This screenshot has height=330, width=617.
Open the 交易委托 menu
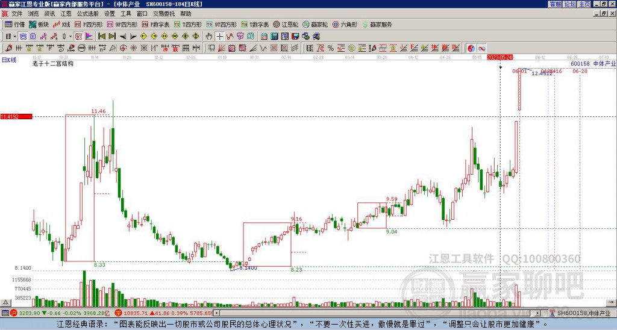pyautogui.click(x=164, y=14)
